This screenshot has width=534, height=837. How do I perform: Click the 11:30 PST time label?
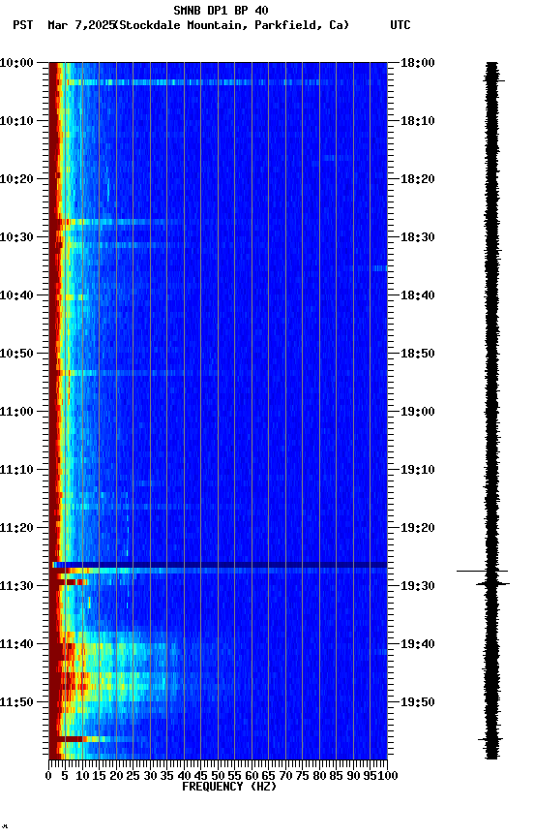[16, 587]
